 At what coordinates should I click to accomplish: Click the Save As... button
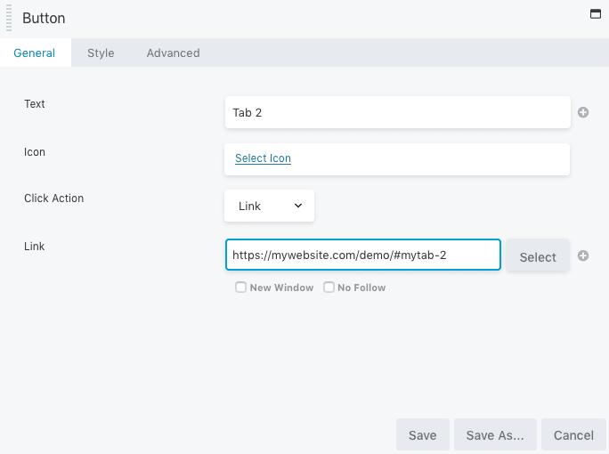[495, 435]
